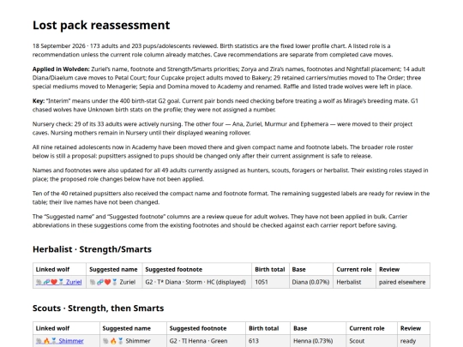Click the Diana (0.07%) base cell
The width and height of the screenshot is (463, 347).
pyautogui.click(x=311, y=282)
